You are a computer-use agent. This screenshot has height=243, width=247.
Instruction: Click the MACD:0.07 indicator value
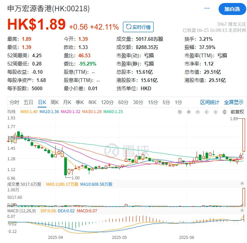pyautogui.click(x=87, y=211)
